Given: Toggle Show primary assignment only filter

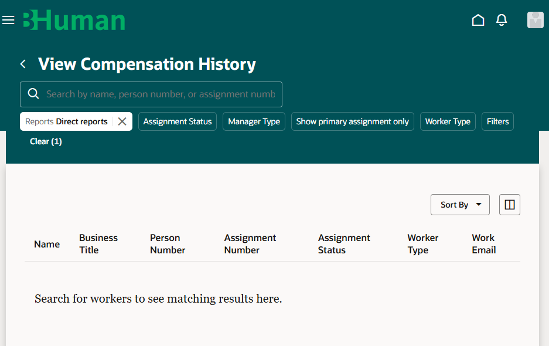Looking at the screenshot, I should pyautogui.click(x=353, y=121).
